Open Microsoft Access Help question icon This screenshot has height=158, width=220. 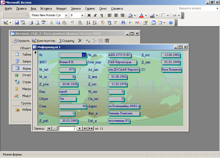(171, 23)
